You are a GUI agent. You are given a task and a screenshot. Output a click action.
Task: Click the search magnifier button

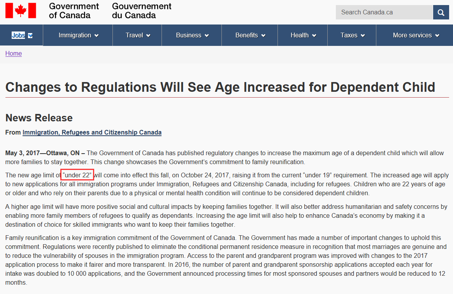click(x=441, y=12)
